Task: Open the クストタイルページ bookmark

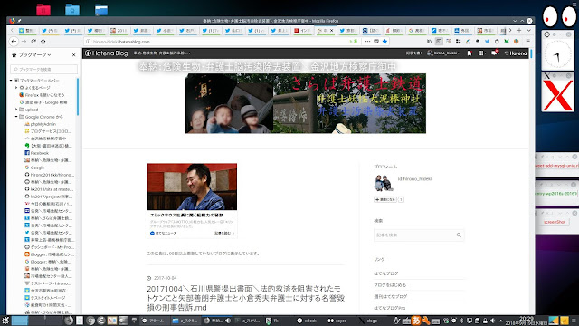Action: (x=44, y=298)
